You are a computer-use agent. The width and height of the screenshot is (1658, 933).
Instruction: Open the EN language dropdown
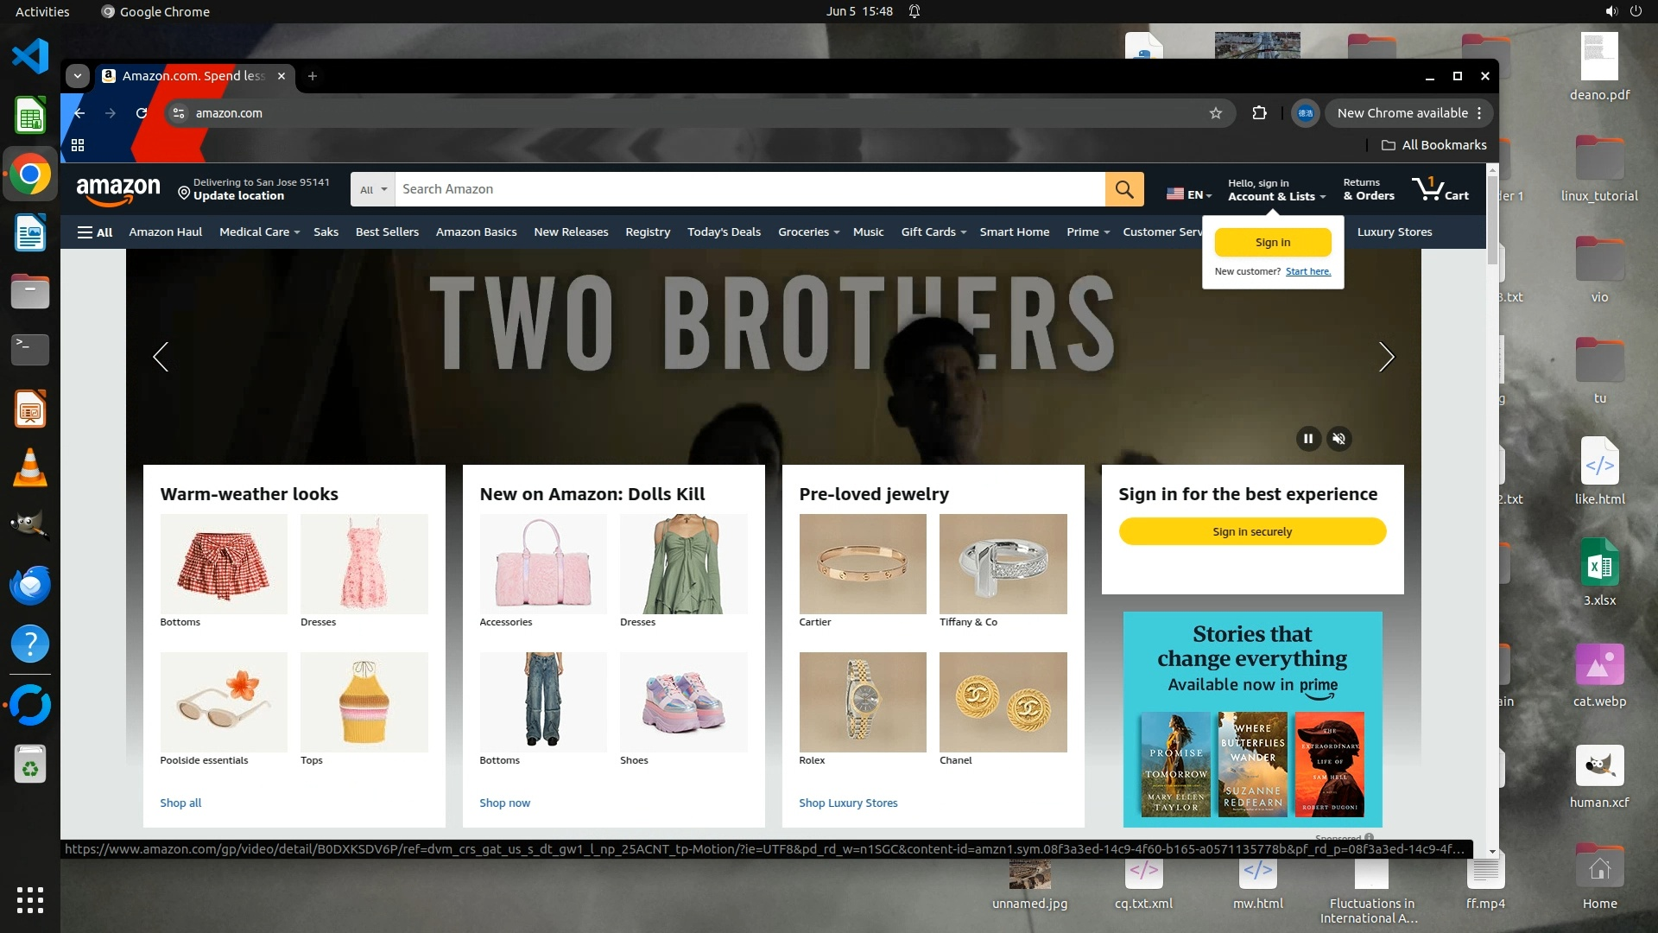(x=1189, y=194)
